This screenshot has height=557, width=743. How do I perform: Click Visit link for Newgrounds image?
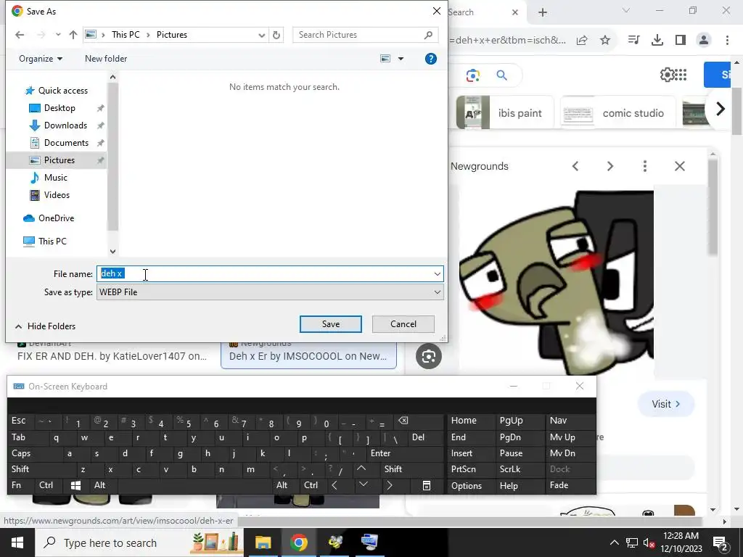pos(666,404)
